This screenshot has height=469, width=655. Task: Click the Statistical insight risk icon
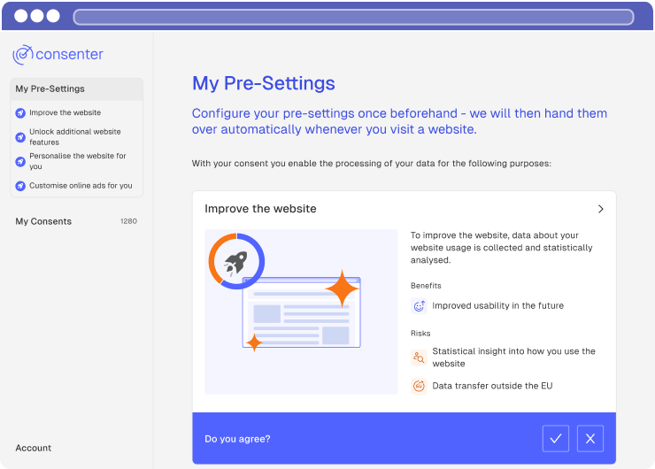click(x=419, y=358)
